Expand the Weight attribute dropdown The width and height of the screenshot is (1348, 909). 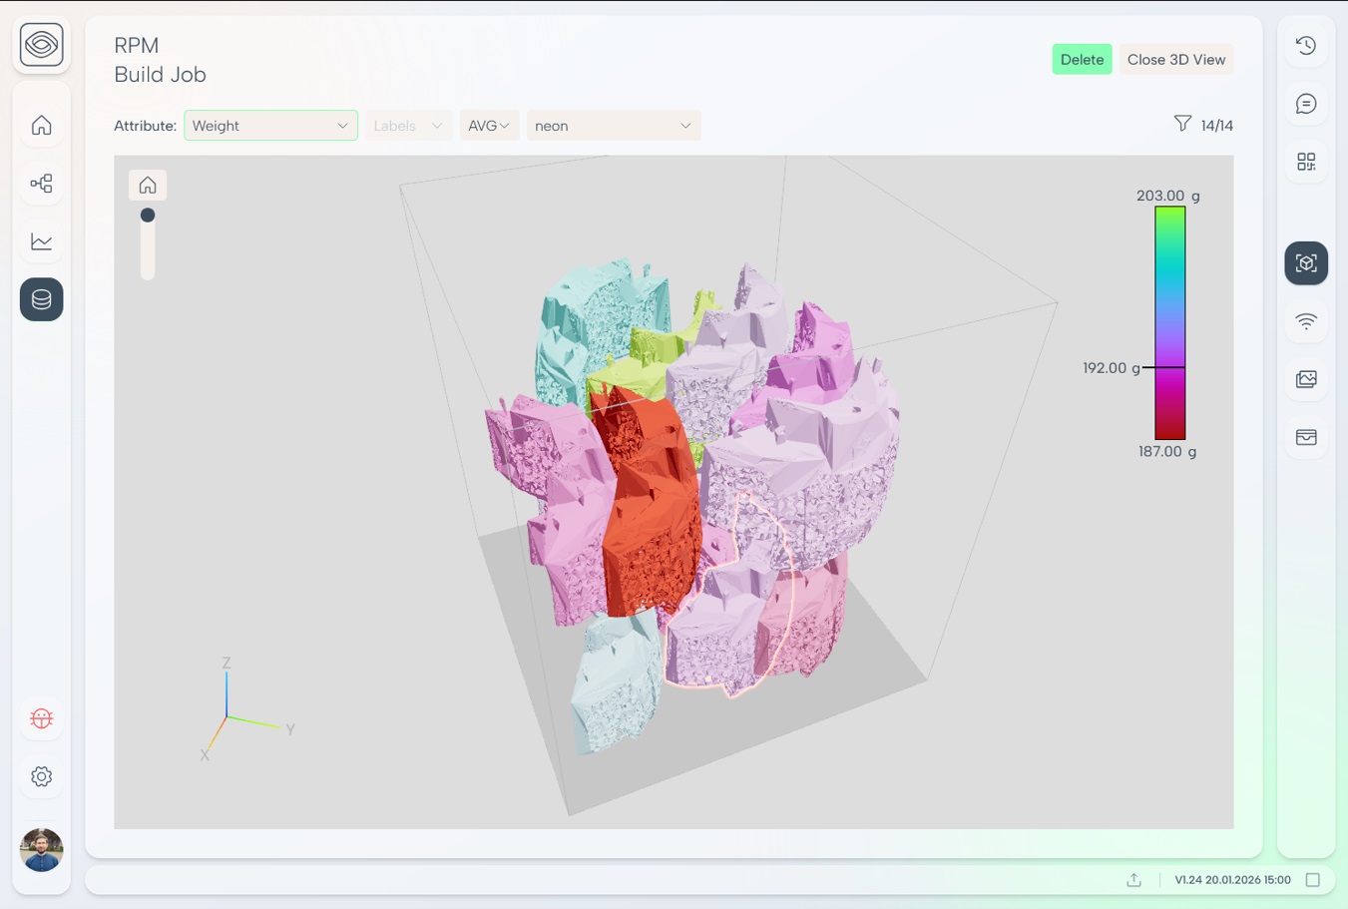pos(270,126)
